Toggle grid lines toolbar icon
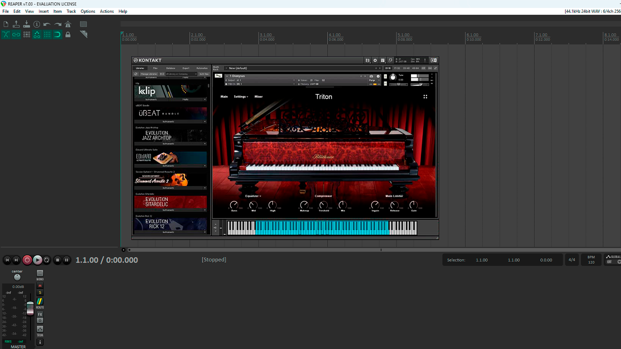This screenshot has height=349, width=621. pyautogui.click(x=47, y=35)
